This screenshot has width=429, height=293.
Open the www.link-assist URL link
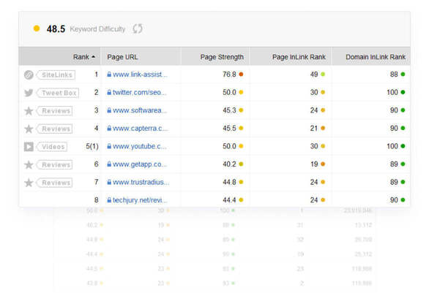[140, 75]
